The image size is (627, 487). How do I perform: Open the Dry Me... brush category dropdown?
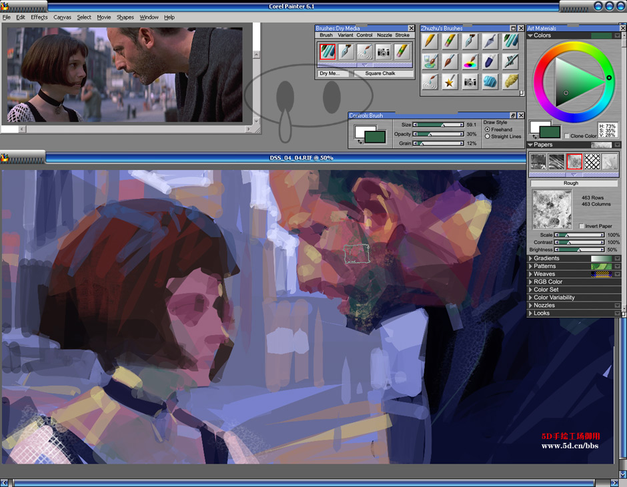coord(334,73)
